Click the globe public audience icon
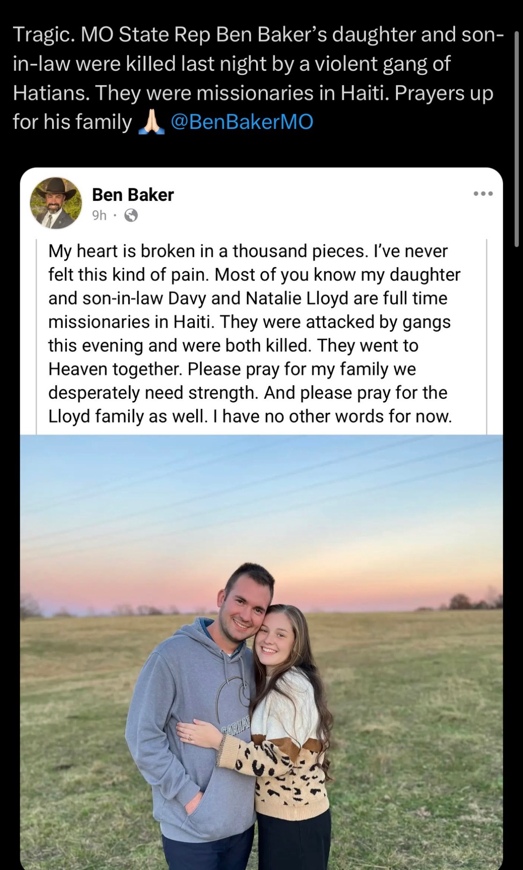This screenshot has height=870, width=523. pos(131,216)
